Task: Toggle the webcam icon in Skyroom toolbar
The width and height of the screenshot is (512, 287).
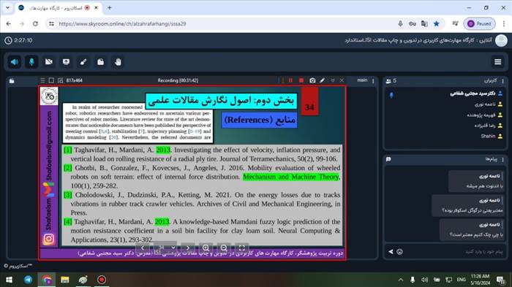Action: click(x=49, y=62)
